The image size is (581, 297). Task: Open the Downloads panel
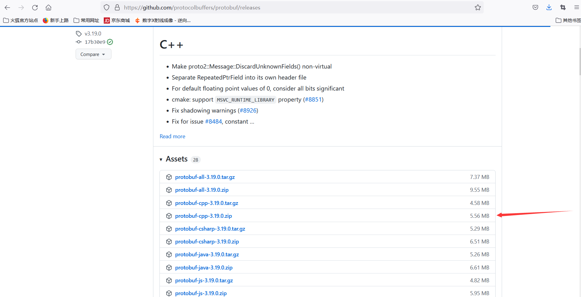click(x=549, y=7)
